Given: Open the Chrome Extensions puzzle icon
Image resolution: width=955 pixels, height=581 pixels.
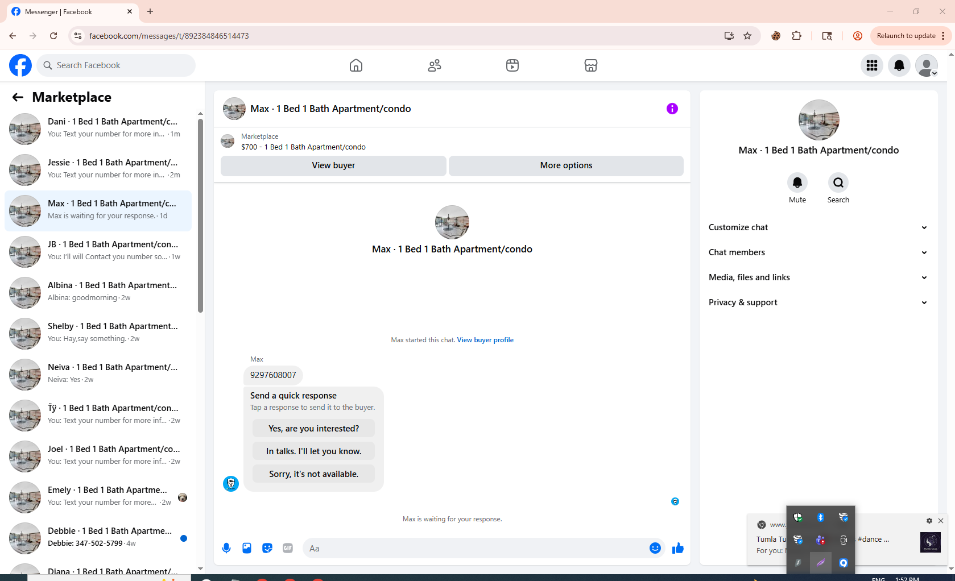Looking at the screenshot, I should pyautogui.click(x=797, y=36).
